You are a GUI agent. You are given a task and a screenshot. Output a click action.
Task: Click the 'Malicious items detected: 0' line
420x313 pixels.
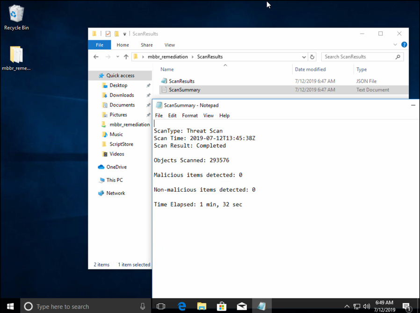pos(198,175)
